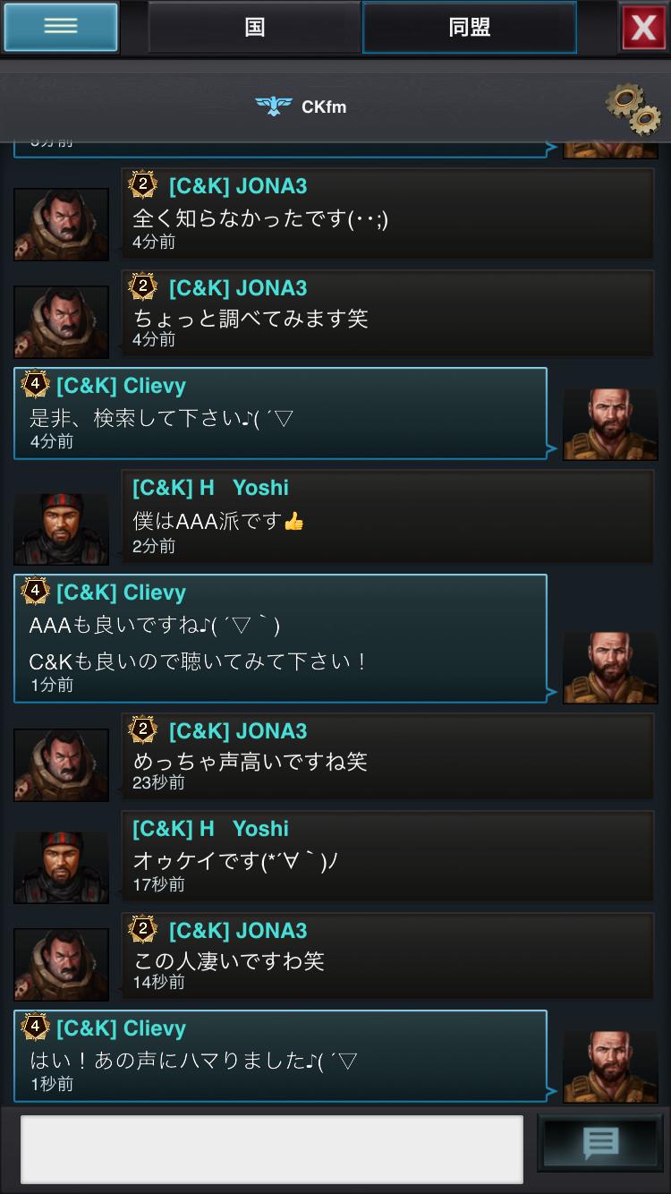Tap the CKfm alliance eagle emblem
The height and width of the screenshot is (1194, 671).
(274, 107)
